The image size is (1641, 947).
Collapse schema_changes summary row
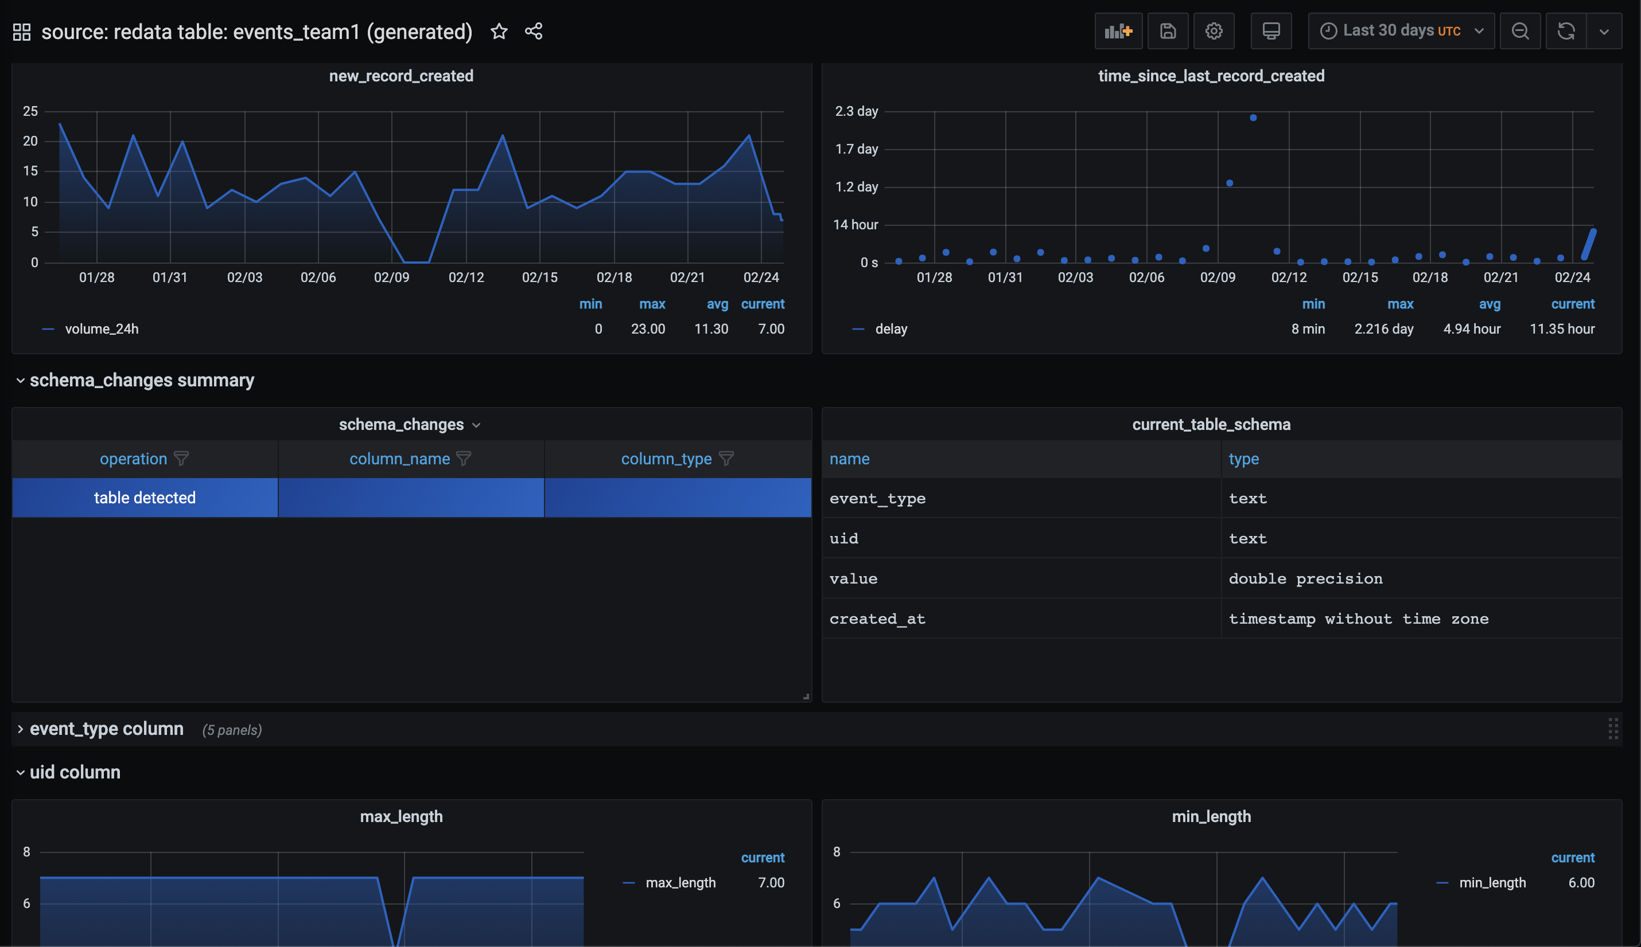[141, 381]
